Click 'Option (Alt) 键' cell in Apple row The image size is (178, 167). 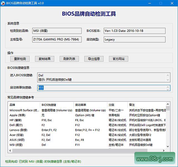(85, 115)
